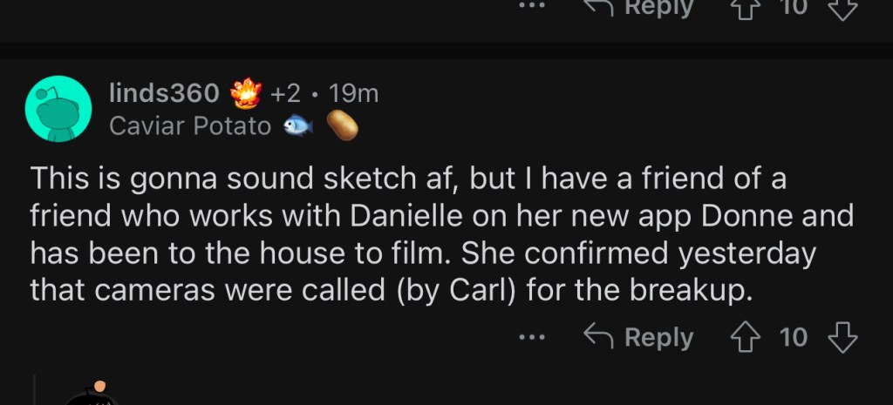Collapse the reply thread line below

coord(35,389)
